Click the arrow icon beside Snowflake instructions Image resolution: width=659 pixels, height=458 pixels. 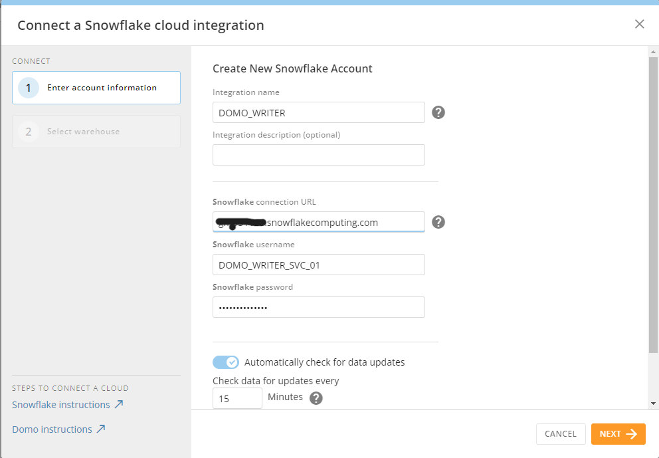(118, 404)
